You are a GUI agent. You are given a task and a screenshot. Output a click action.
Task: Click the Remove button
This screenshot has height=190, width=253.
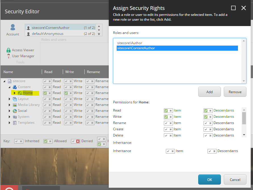coord(235,92)
